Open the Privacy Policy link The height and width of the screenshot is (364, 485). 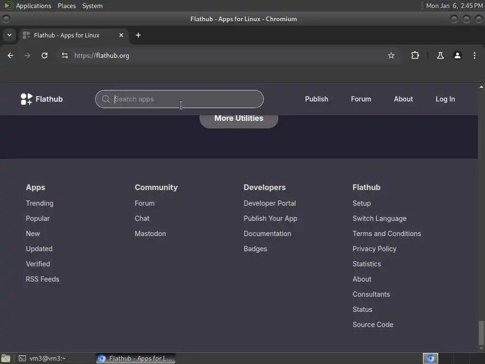(x=374, y=249)
